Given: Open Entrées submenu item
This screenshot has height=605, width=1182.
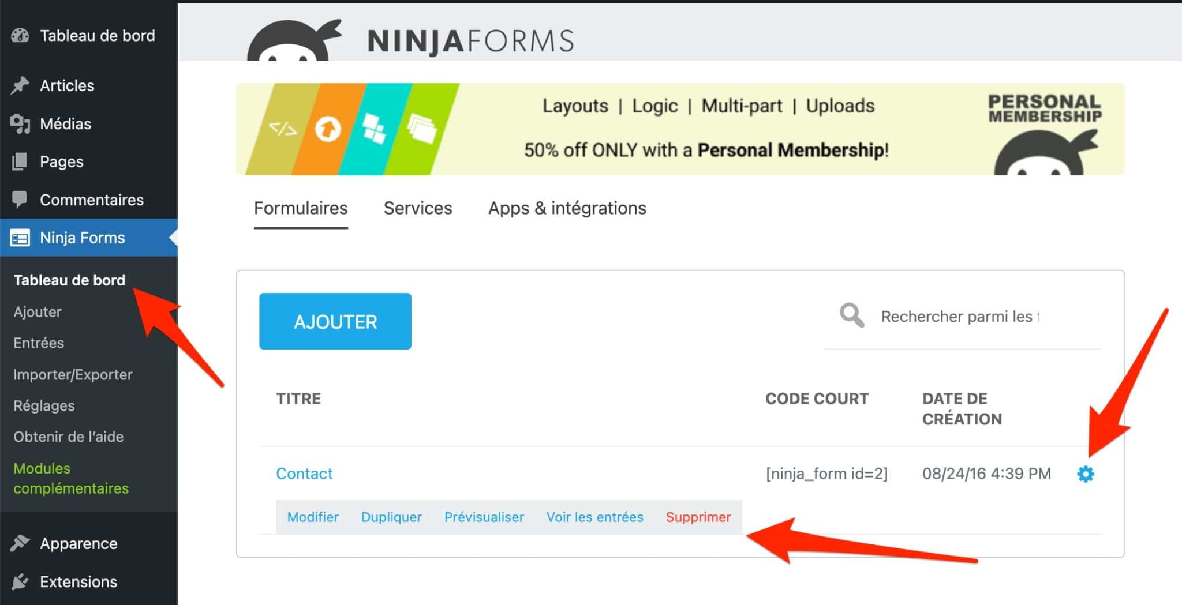Looking at the screenshot, I should point(39,343).
